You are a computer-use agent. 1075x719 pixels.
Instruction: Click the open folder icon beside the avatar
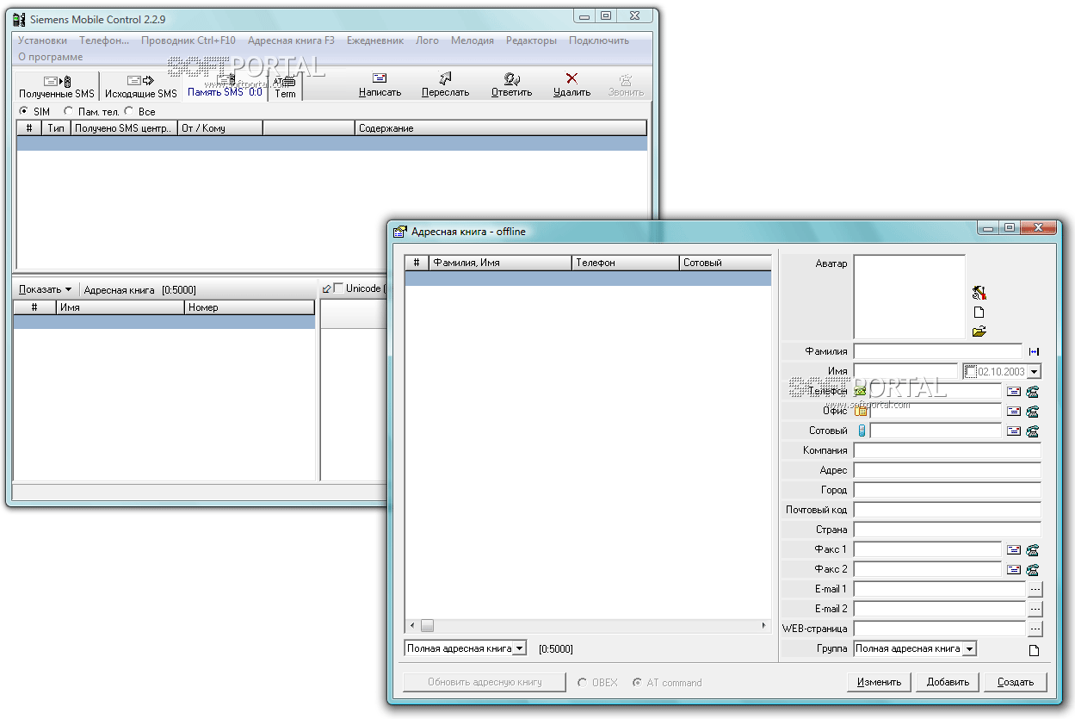point(979,332)
